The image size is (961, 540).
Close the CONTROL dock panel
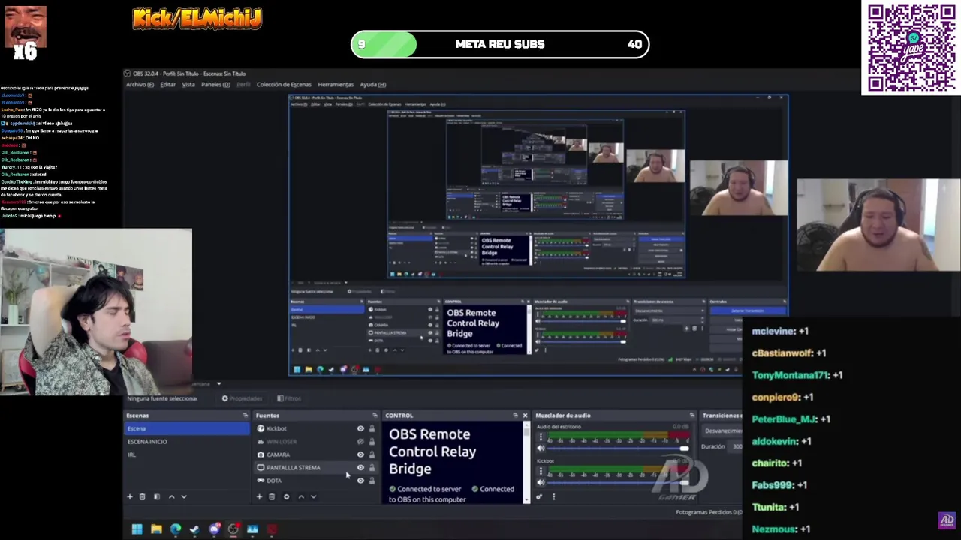[525, 415]
